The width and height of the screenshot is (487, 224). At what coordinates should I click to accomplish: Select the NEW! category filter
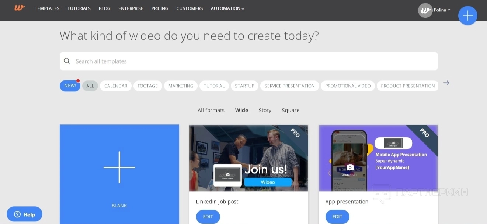pos(70,86)
